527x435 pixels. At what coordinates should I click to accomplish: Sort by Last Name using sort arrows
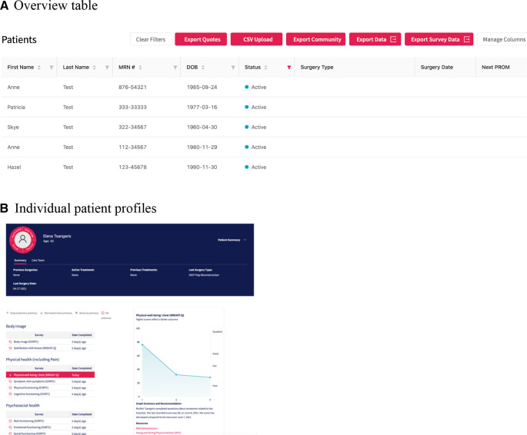tap(95, 68)
